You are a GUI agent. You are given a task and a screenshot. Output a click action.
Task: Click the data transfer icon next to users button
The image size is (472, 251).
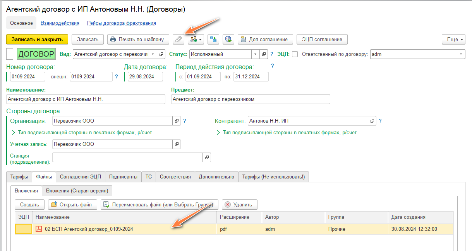pyautogui.click(x=213, y=39)
